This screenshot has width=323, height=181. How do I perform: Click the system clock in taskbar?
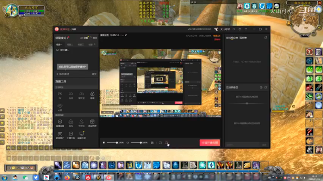pos(314,178)
